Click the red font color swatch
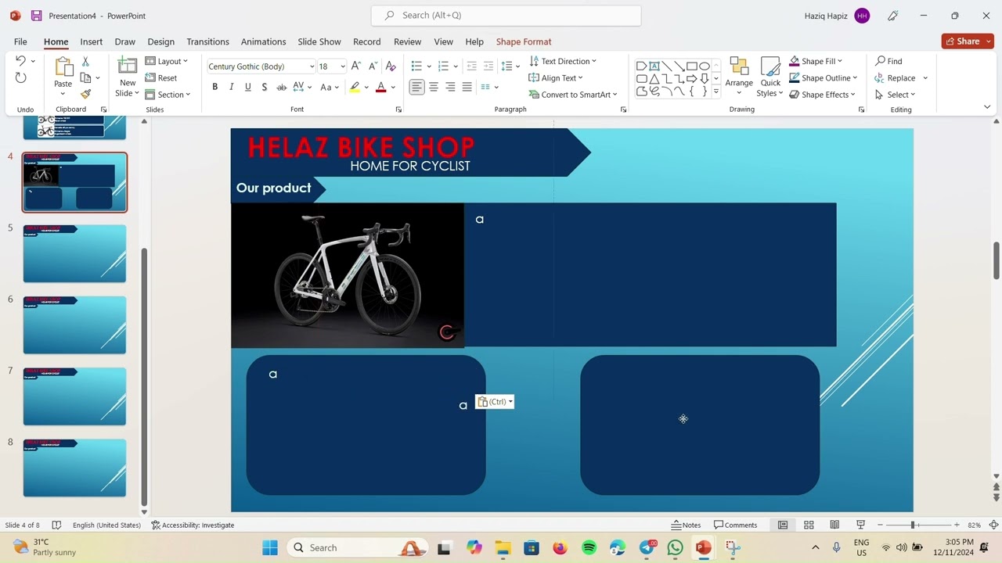The image size is (1002, 563). 381,88
